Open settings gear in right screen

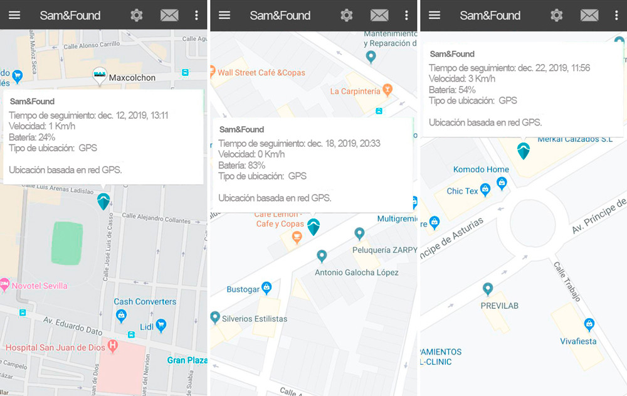click(x=556, y=15)
